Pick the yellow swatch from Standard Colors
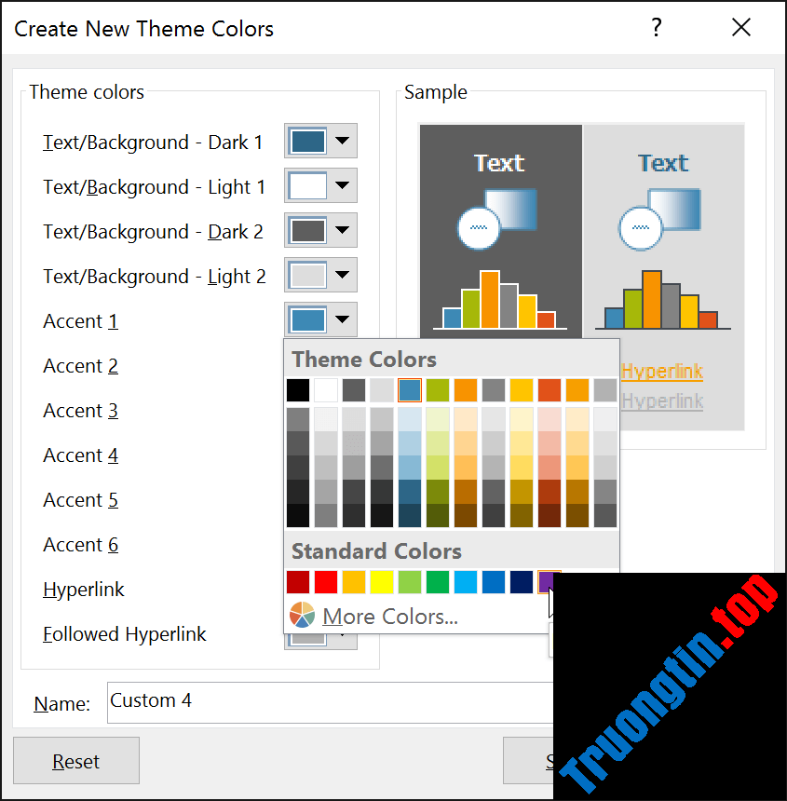787x801 pixels. pyautogui.click(x=381, y=581)
